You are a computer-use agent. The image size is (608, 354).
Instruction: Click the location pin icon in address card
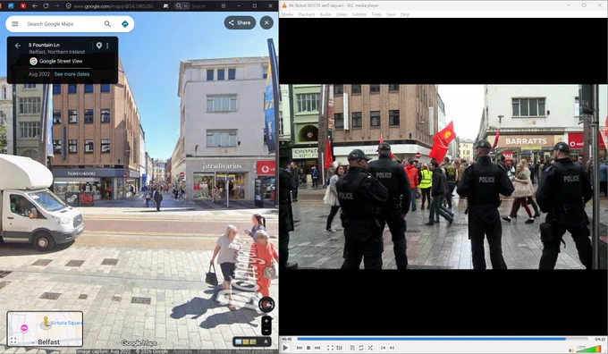99,46
